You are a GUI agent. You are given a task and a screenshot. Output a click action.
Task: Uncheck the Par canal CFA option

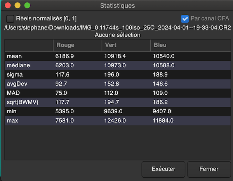click(x=185, y=19)
